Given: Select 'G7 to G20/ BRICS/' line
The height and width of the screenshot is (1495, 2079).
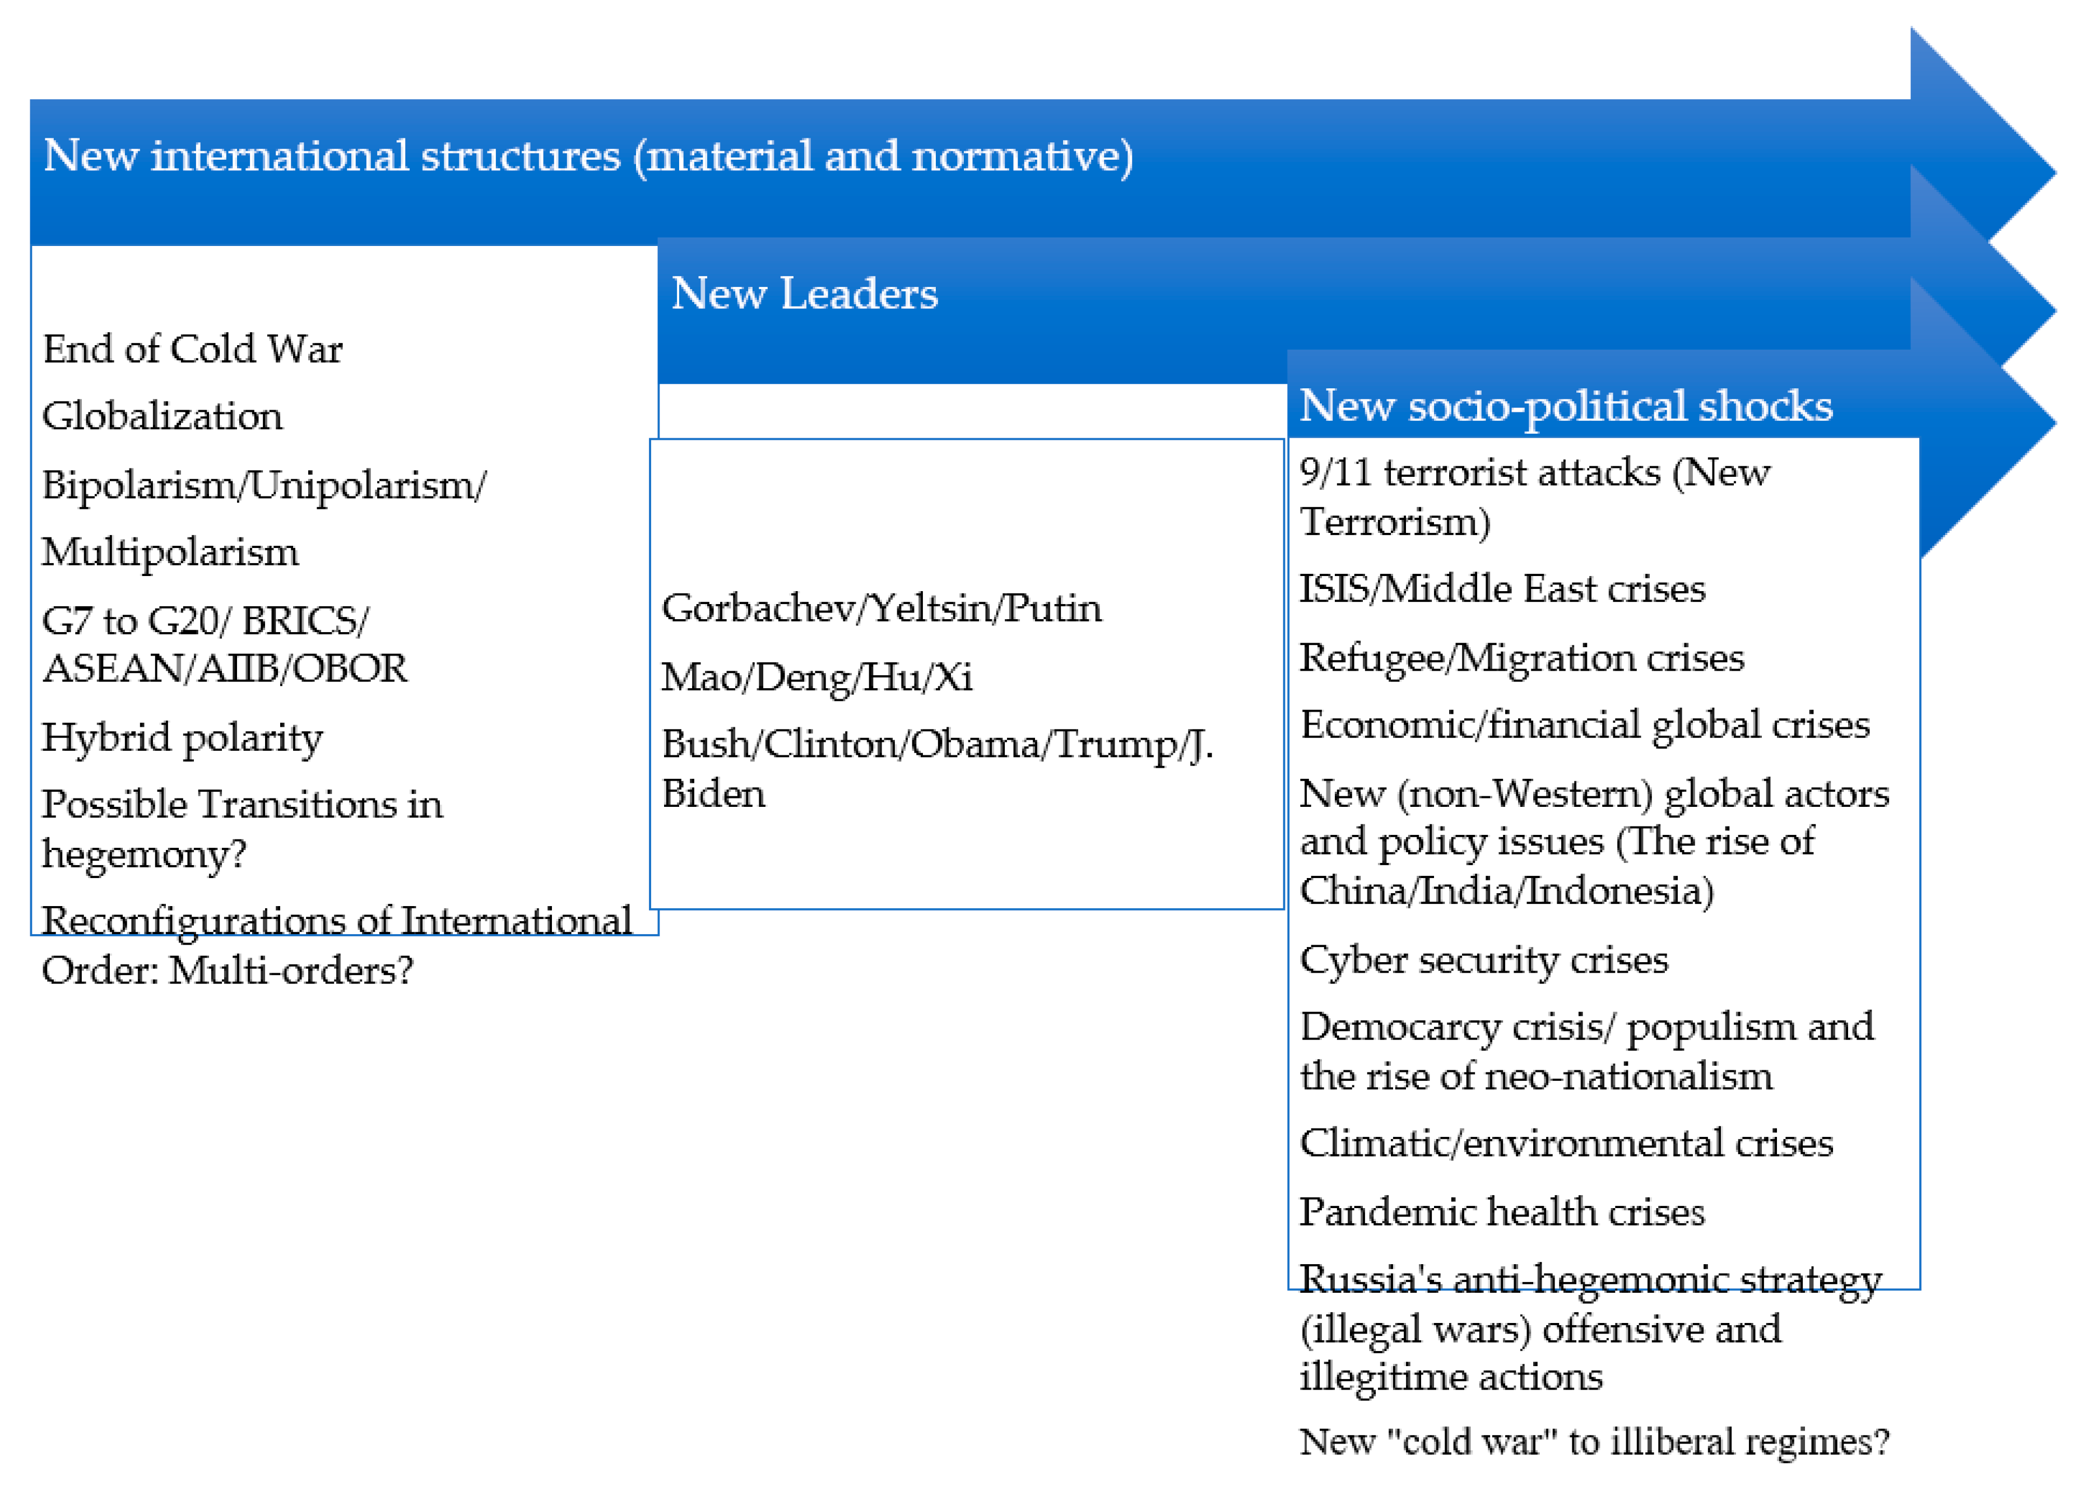Looking at the screenshot, I should 205,621.
